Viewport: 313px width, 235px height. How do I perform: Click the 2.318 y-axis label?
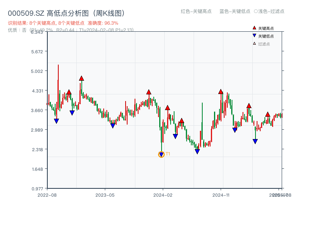coord(37,150)
